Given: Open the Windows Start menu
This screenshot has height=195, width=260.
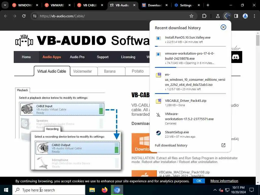Looking at the screenshot, I should (x=6, y=190).
